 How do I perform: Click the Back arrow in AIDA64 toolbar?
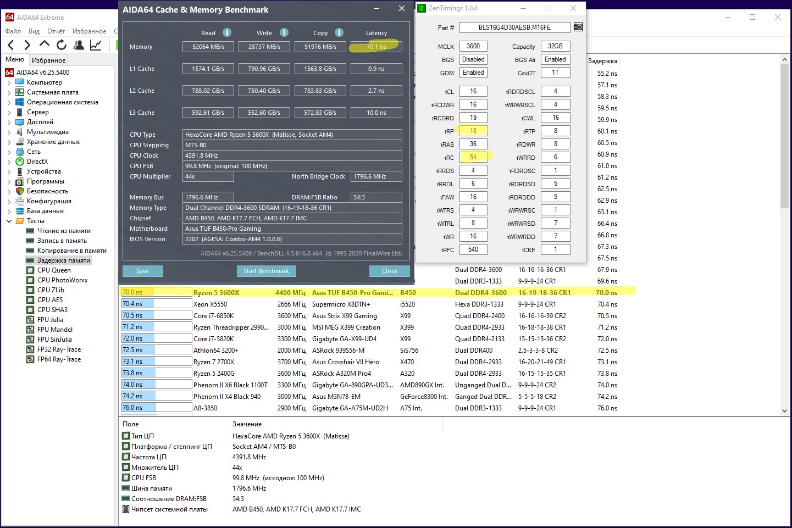10,45
